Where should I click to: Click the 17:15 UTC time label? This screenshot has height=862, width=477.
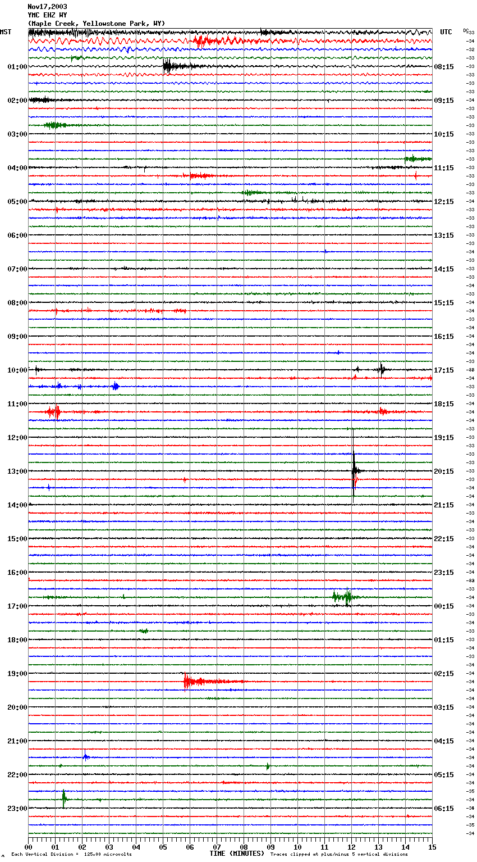[x=444, y=370]
